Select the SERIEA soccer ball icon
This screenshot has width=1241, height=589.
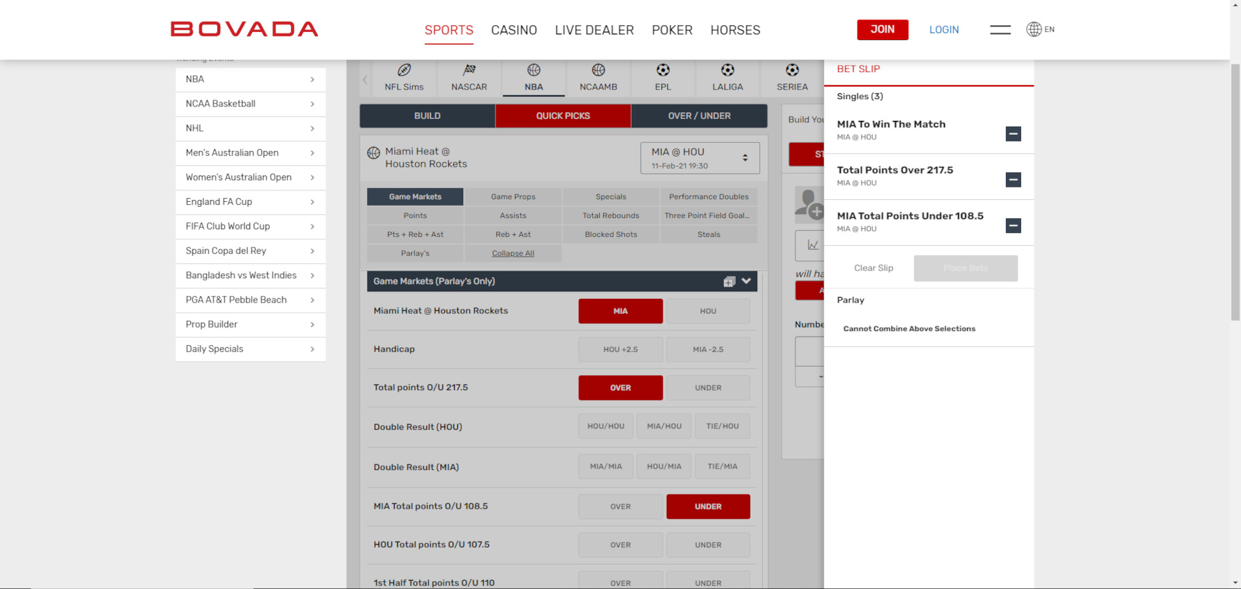792,70
